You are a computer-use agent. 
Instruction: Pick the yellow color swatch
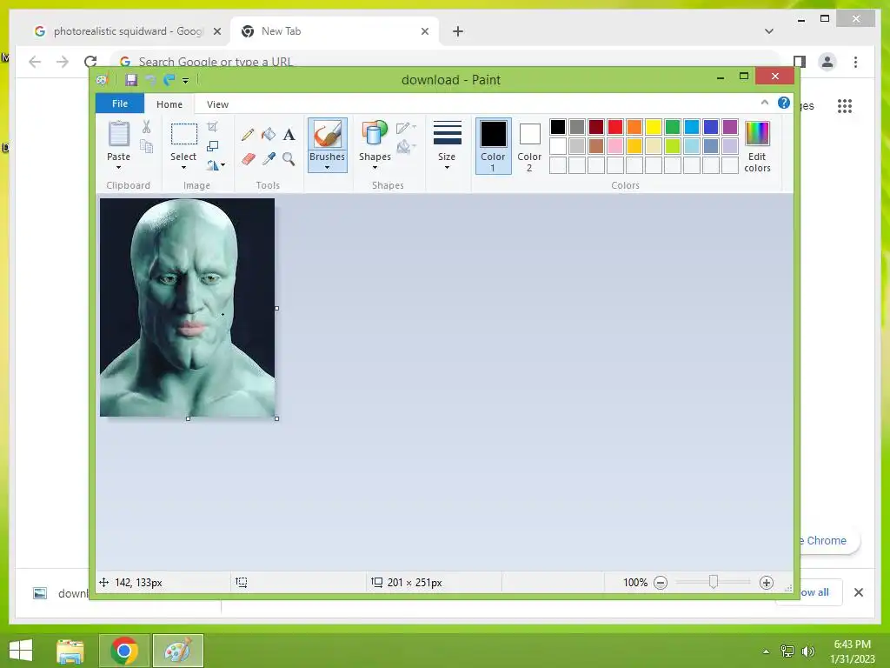[654, 127]
